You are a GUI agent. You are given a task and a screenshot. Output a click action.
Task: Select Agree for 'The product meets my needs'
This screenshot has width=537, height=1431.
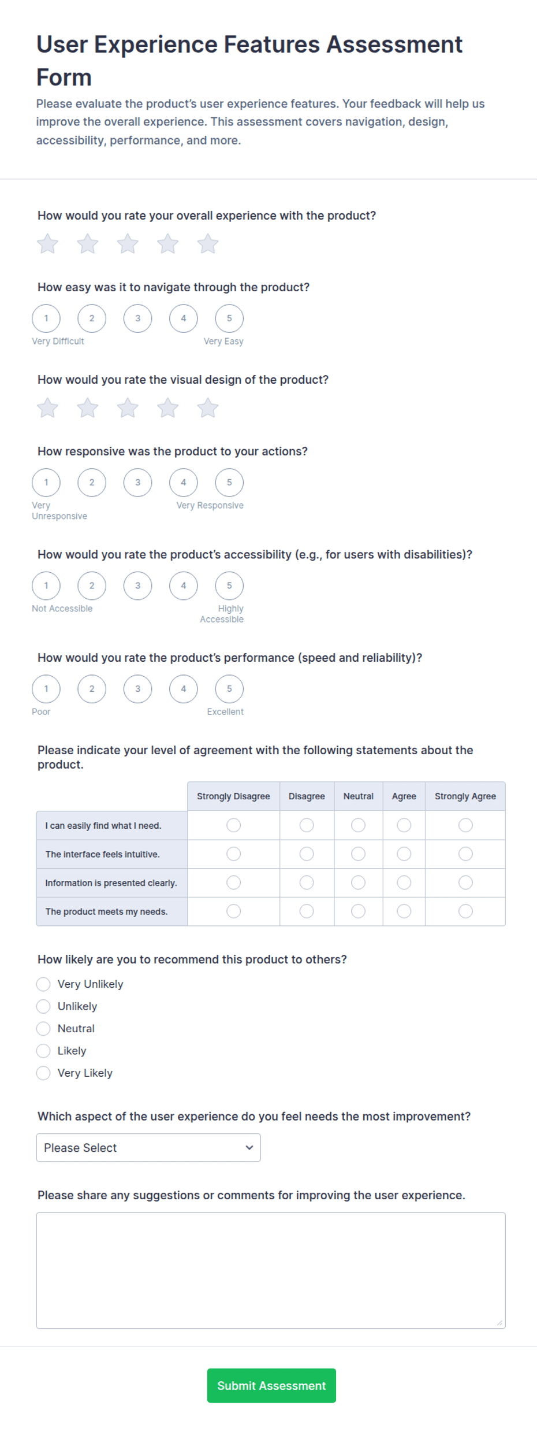(404, 911)
